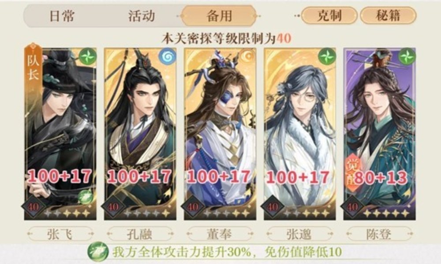Select the 备用 tab
The width and height of the screenshot is (441, 264).
pos(219,16)
